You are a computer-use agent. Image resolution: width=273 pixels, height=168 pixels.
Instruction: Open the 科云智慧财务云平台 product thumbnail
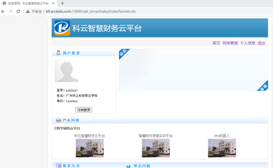click(90, 148)
